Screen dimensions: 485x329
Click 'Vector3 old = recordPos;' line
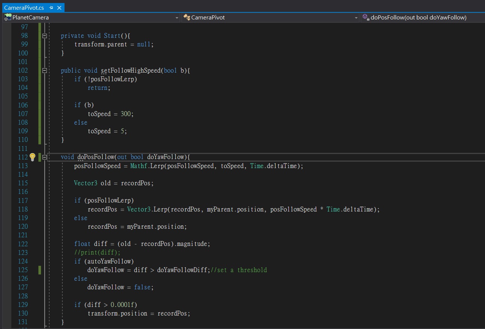pyautogui.click(x=114, y=183)
